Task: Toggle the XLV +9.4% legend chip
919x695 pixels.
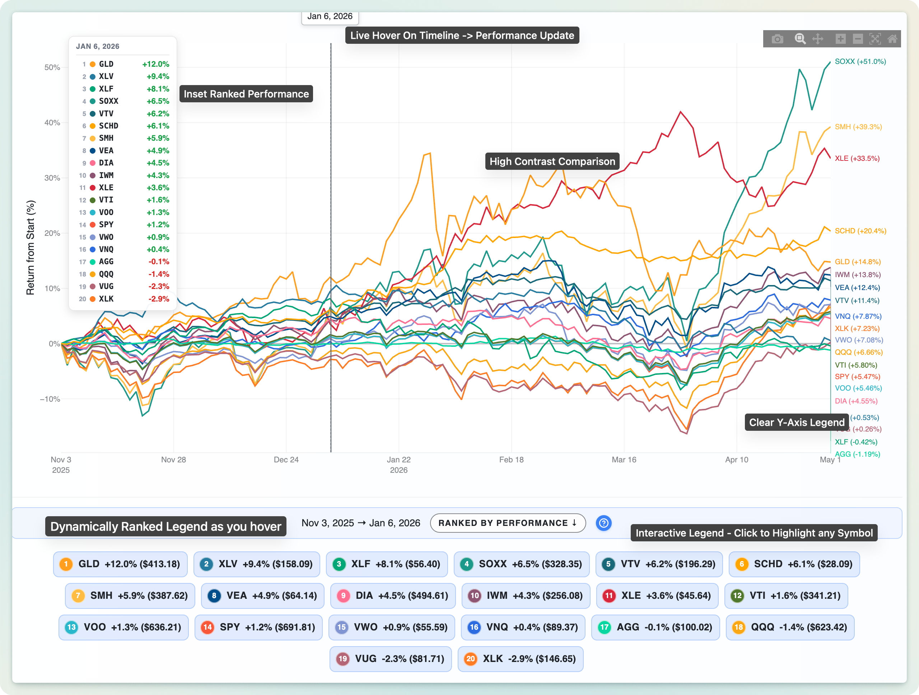Action: click(257, 564)
